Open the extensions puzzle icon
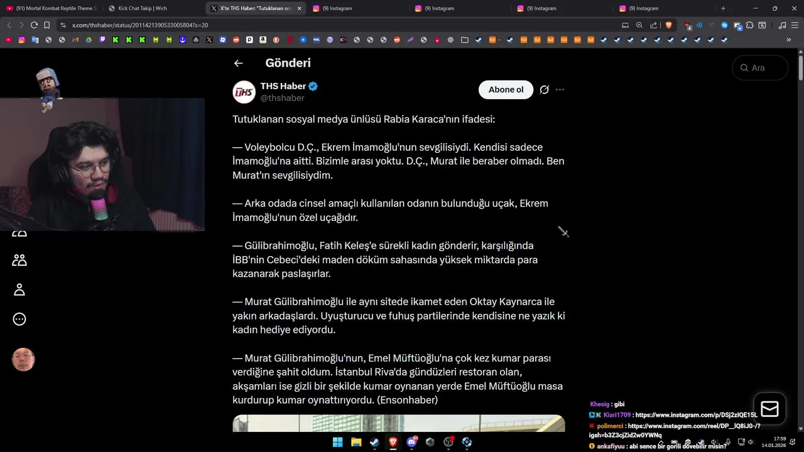This screenshot has width=804, height=452. click(x=749, y=25)
